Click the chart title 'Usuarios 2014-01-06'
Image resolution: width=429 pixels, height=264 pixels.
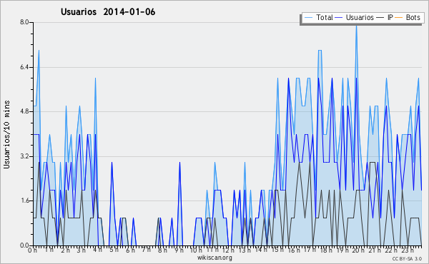click(x=108, y=12)
